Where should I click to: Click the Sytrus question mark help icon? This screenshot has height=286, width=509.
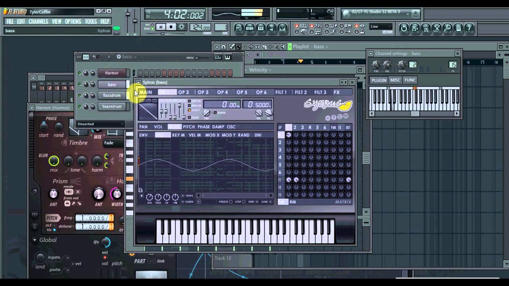[x=334, y=118]
